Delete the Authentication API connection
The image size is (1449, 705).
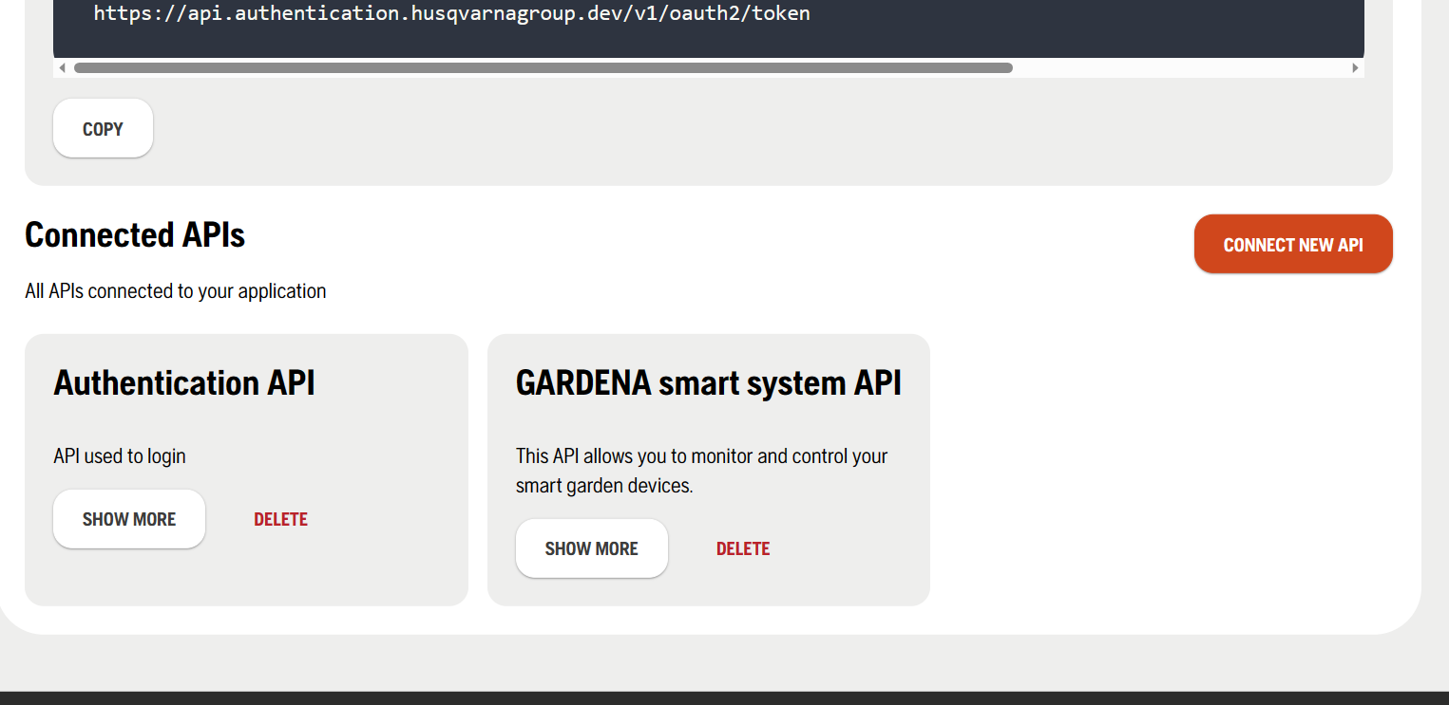280,519
